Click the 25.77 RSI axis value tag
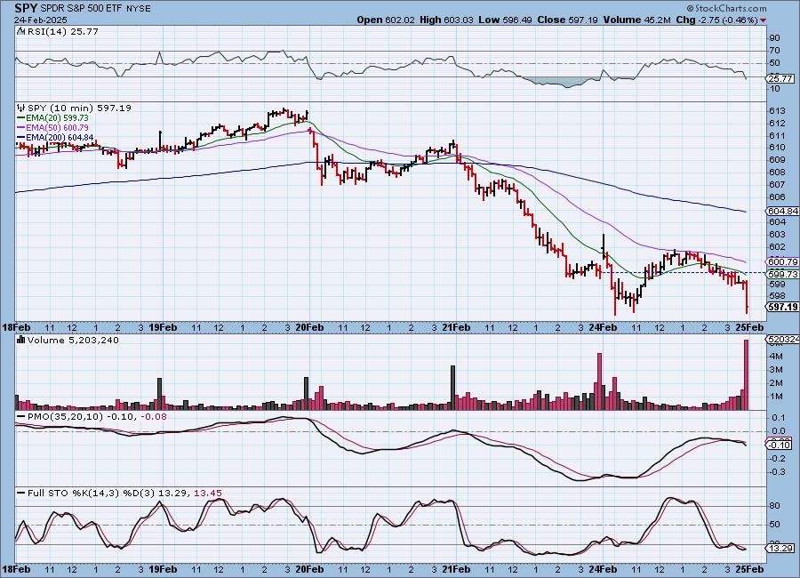Image resolution: width=800 pixels, height=578 pixels. click(780, 78)
